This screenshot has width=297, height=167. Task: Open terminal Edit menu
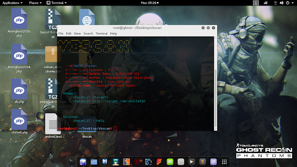69,33
